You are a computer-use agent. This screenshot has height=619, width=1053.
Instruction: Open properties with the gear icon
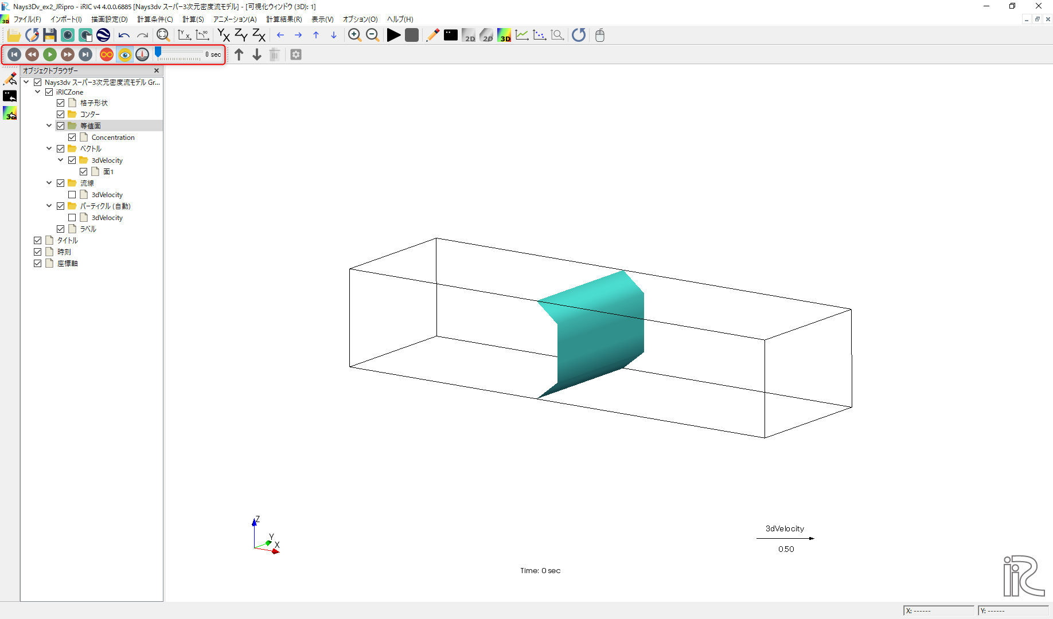296,54
